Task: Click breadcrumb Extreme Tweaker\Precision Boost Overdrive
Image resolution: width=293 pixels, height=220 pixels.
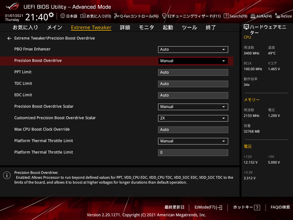Action: tap(55, 38)
